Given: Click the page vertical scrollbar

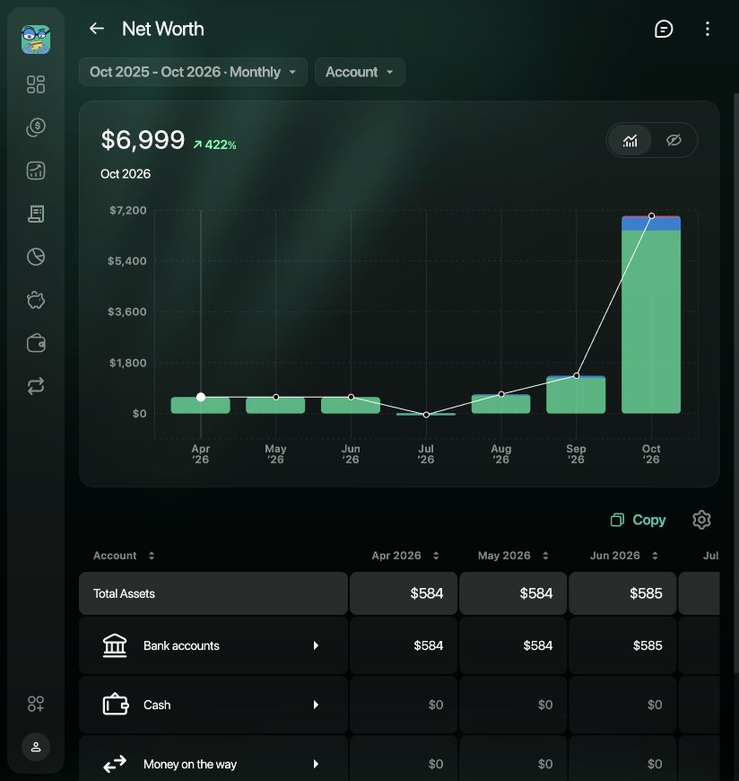Looking at the screenshot, I should pyautogui.click(x=736, y=383).
